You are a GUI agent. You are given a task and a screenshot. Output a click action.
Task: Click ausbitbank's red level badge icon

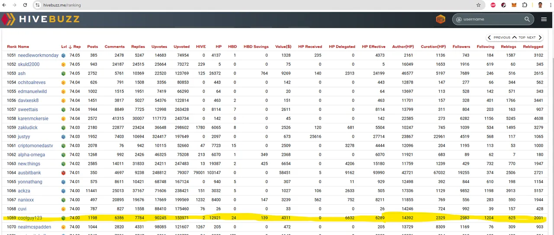63,173
